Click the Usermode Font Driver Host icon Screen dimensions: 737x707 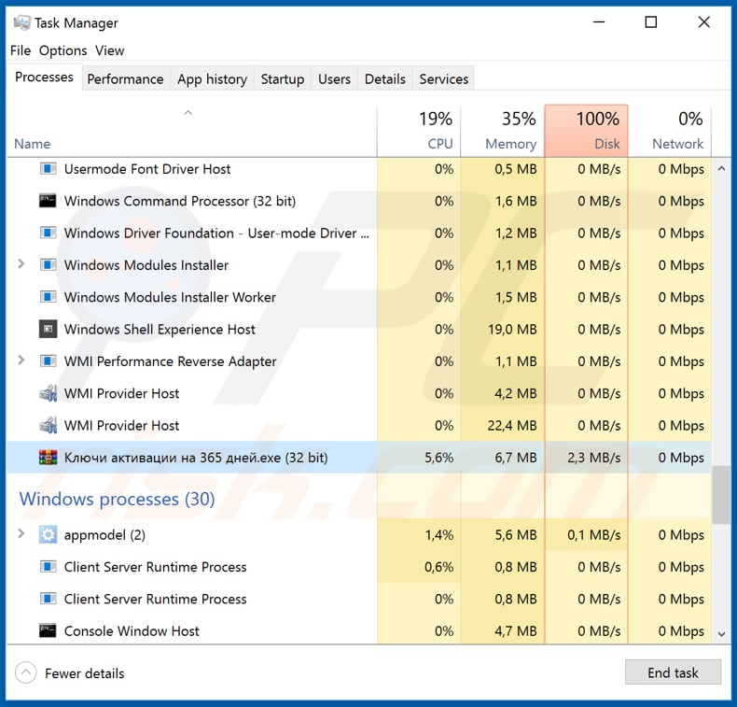(48, 169)
